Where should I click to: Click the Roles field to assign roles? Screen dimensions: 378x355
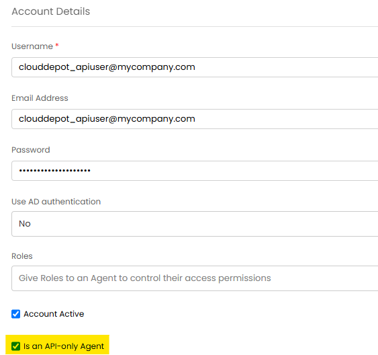[x=195, y=278]
